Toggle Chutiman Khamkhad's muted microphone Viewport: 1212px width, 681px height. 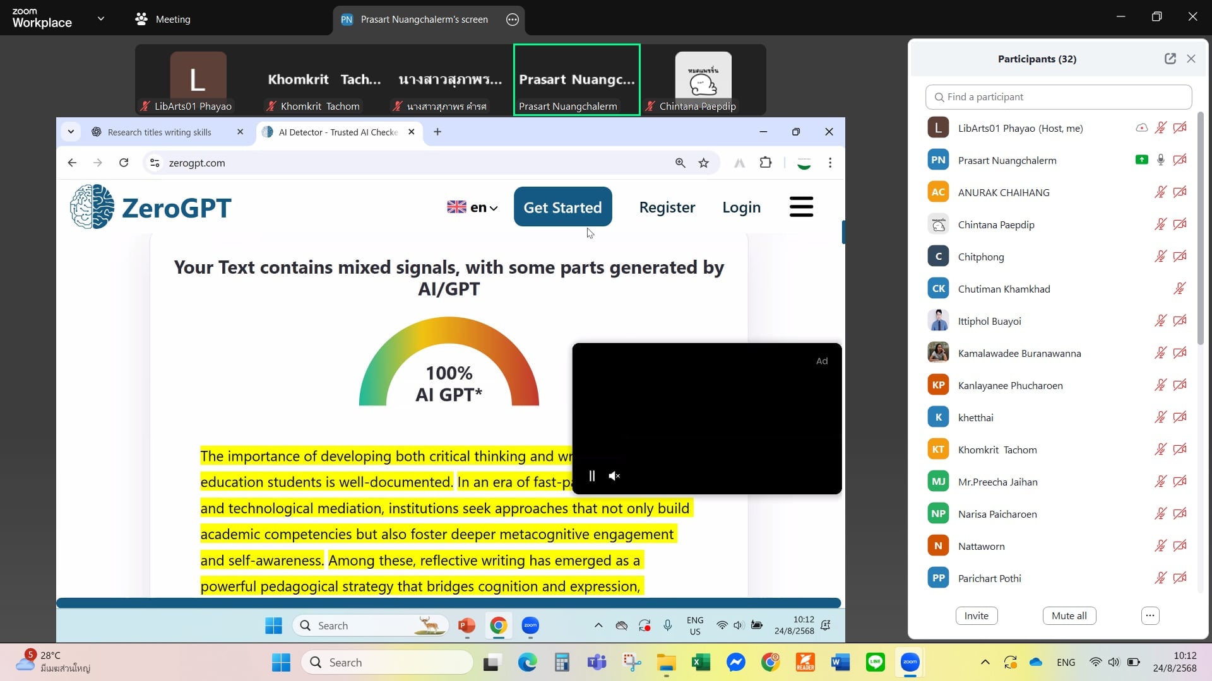tap(1179, 289)
